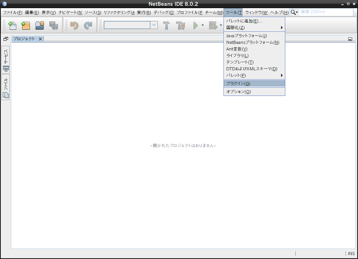
Task: Click the Build Project hammer icon
Action: tap(166, 25)
